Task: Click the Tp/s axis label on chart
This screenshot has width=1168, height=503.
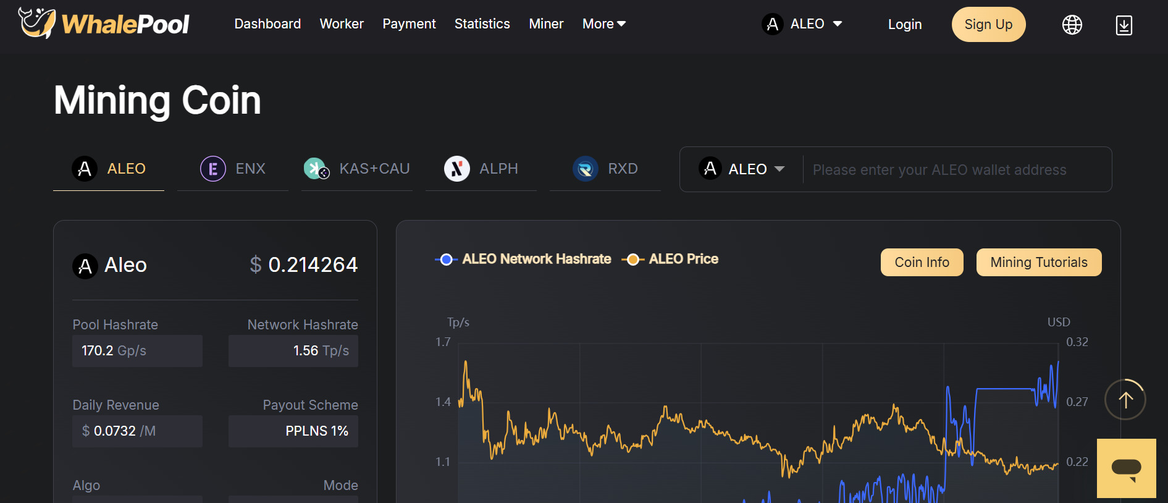Action: coord(458,322)
